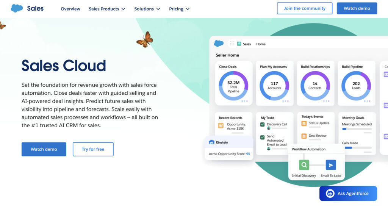This screenshot has width=388, height=208.
Task: Select the Home tab in dashboard
Action: [261, 44]
